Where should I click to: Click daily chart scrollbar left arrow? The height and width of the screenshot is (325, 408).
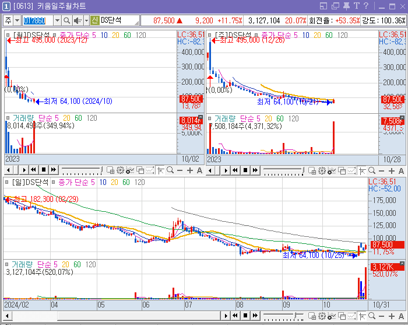tap(7, 316)
